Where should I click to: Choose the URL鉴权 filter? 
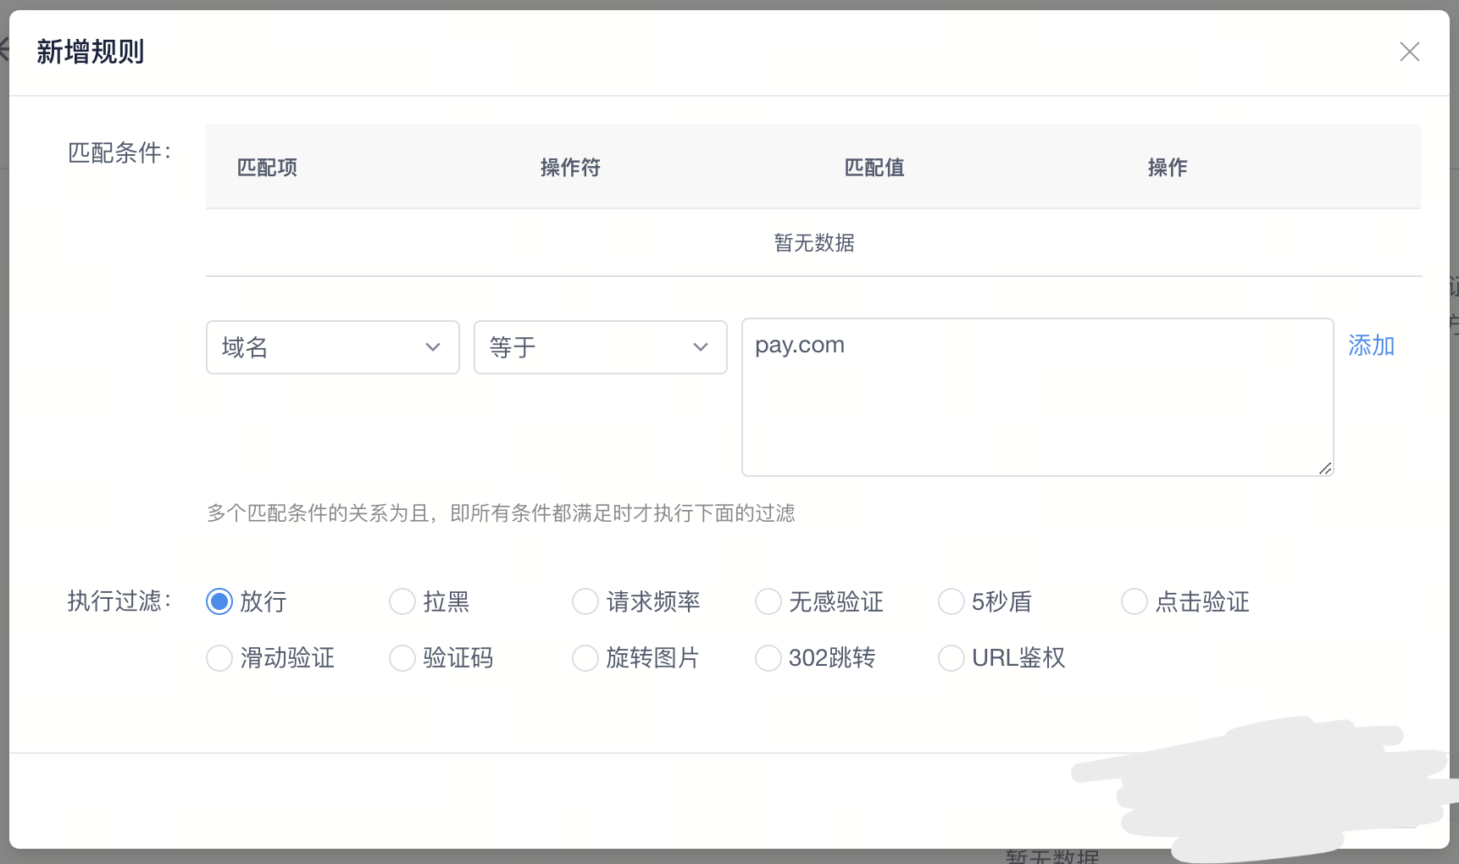pos(951,658)
